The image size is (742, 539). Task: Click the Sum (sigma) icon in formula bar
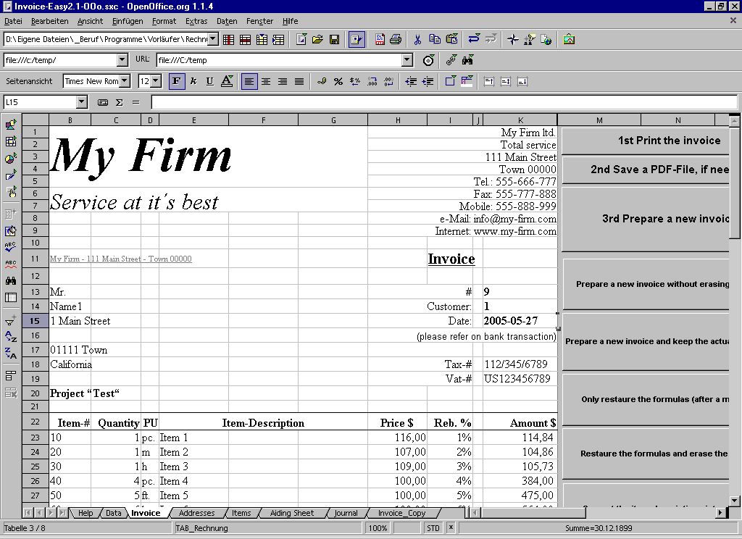click(120, 102)
